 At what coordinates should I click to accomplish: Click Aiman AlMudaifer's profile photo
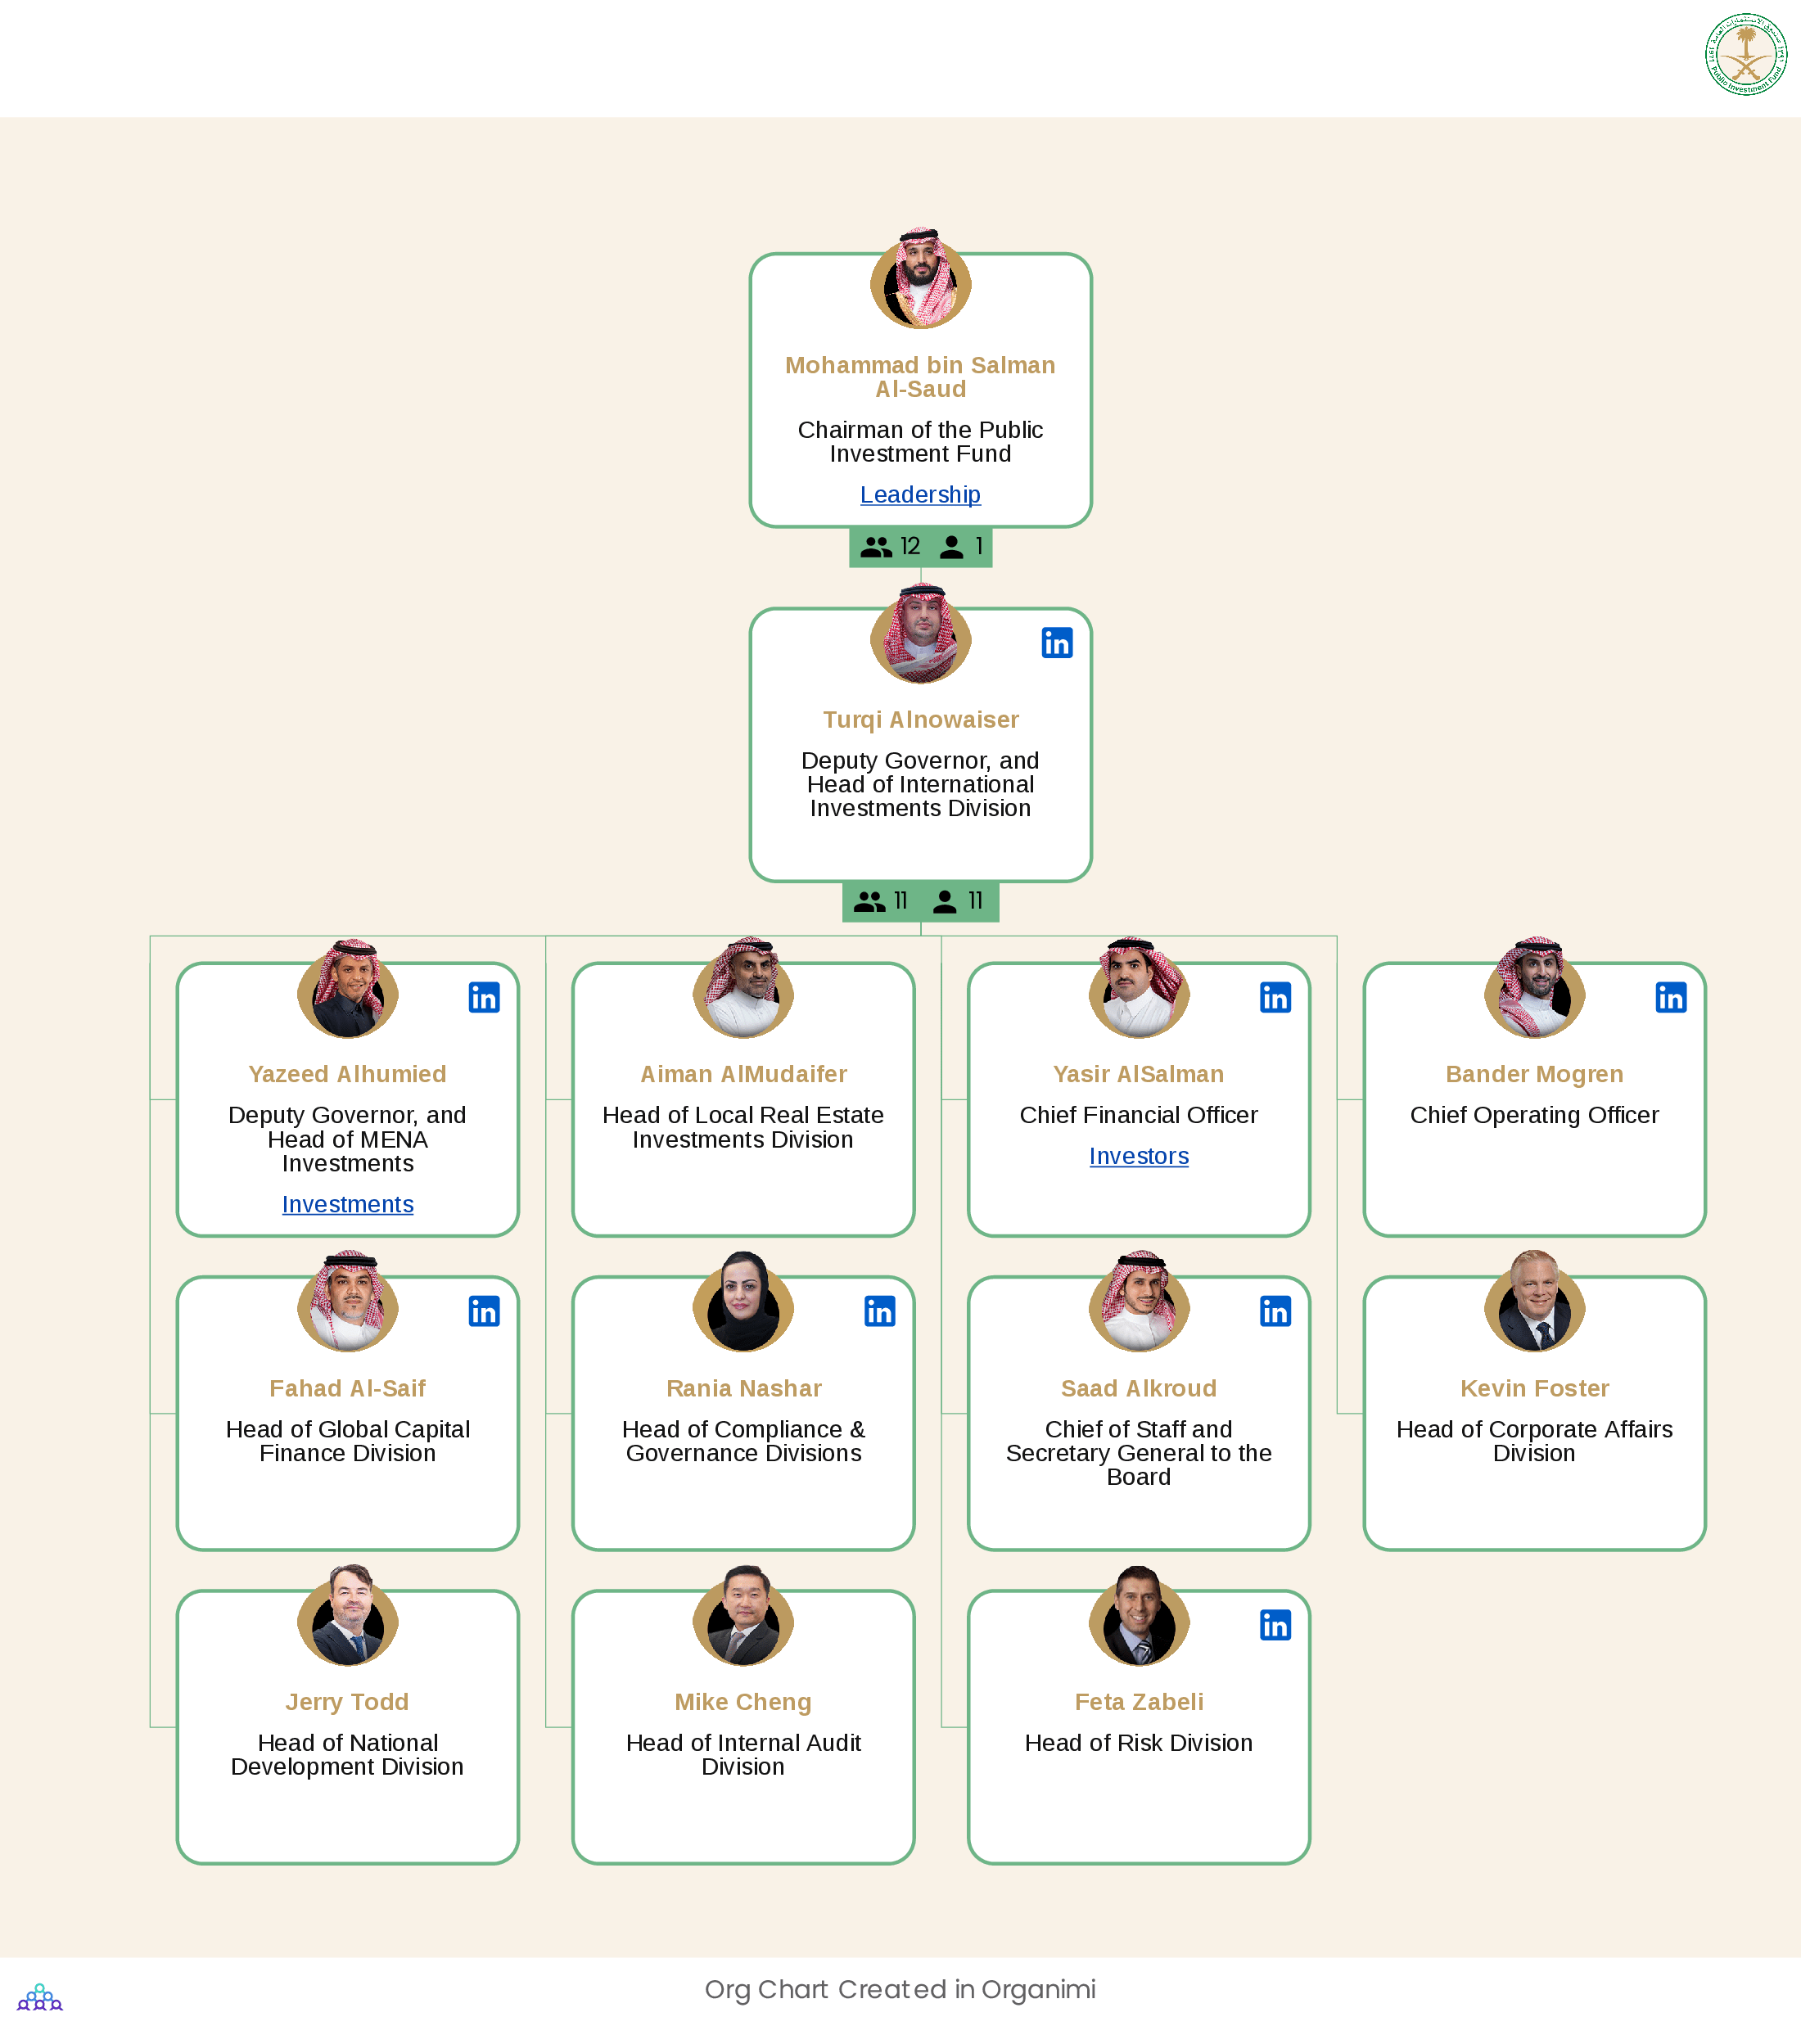743,987
